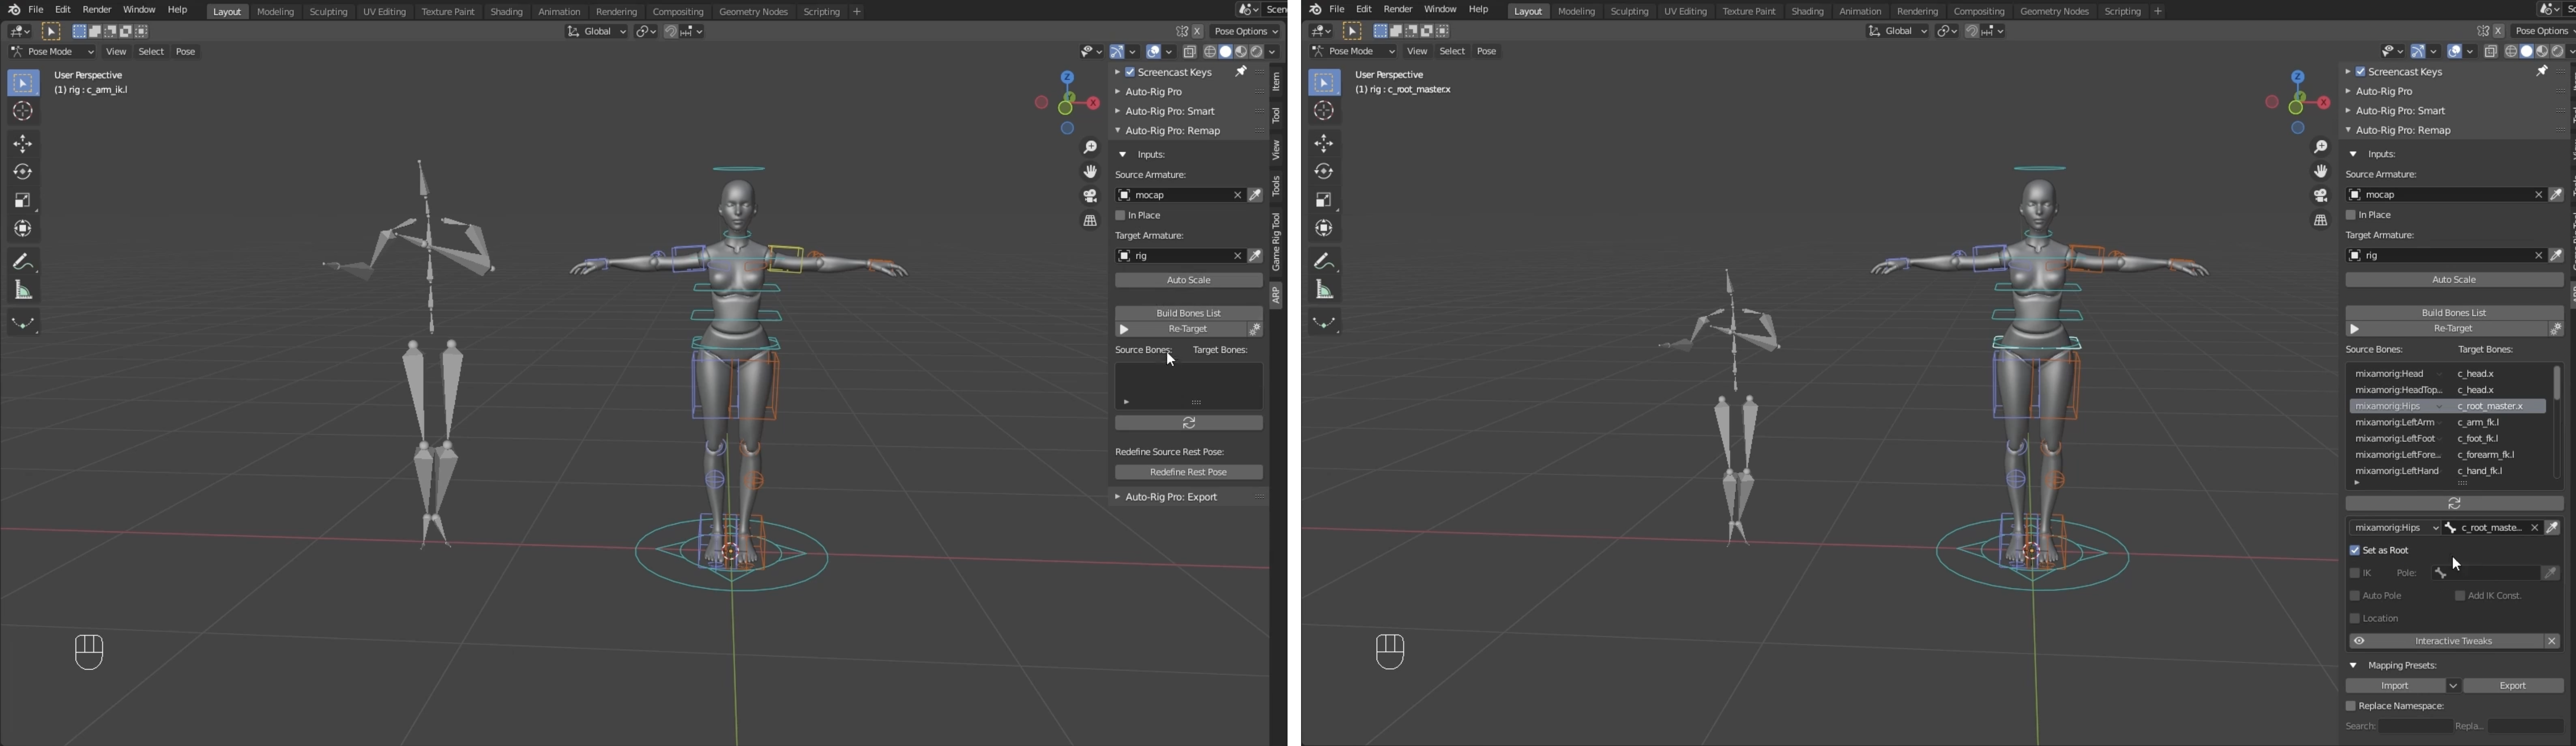Screen dimensions: 2576x746
Task: Open Re-Target settings gear in the left window
Action: 1255,329
